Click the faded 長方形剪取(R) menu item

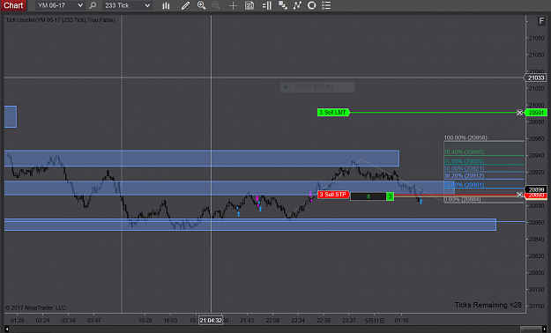tap(317, 87)
